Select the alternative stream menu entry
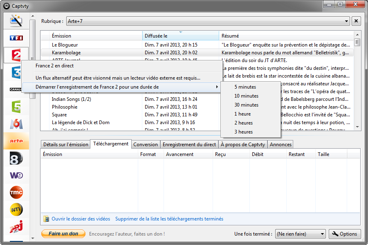The image size is (368, 245). [121, 78]
